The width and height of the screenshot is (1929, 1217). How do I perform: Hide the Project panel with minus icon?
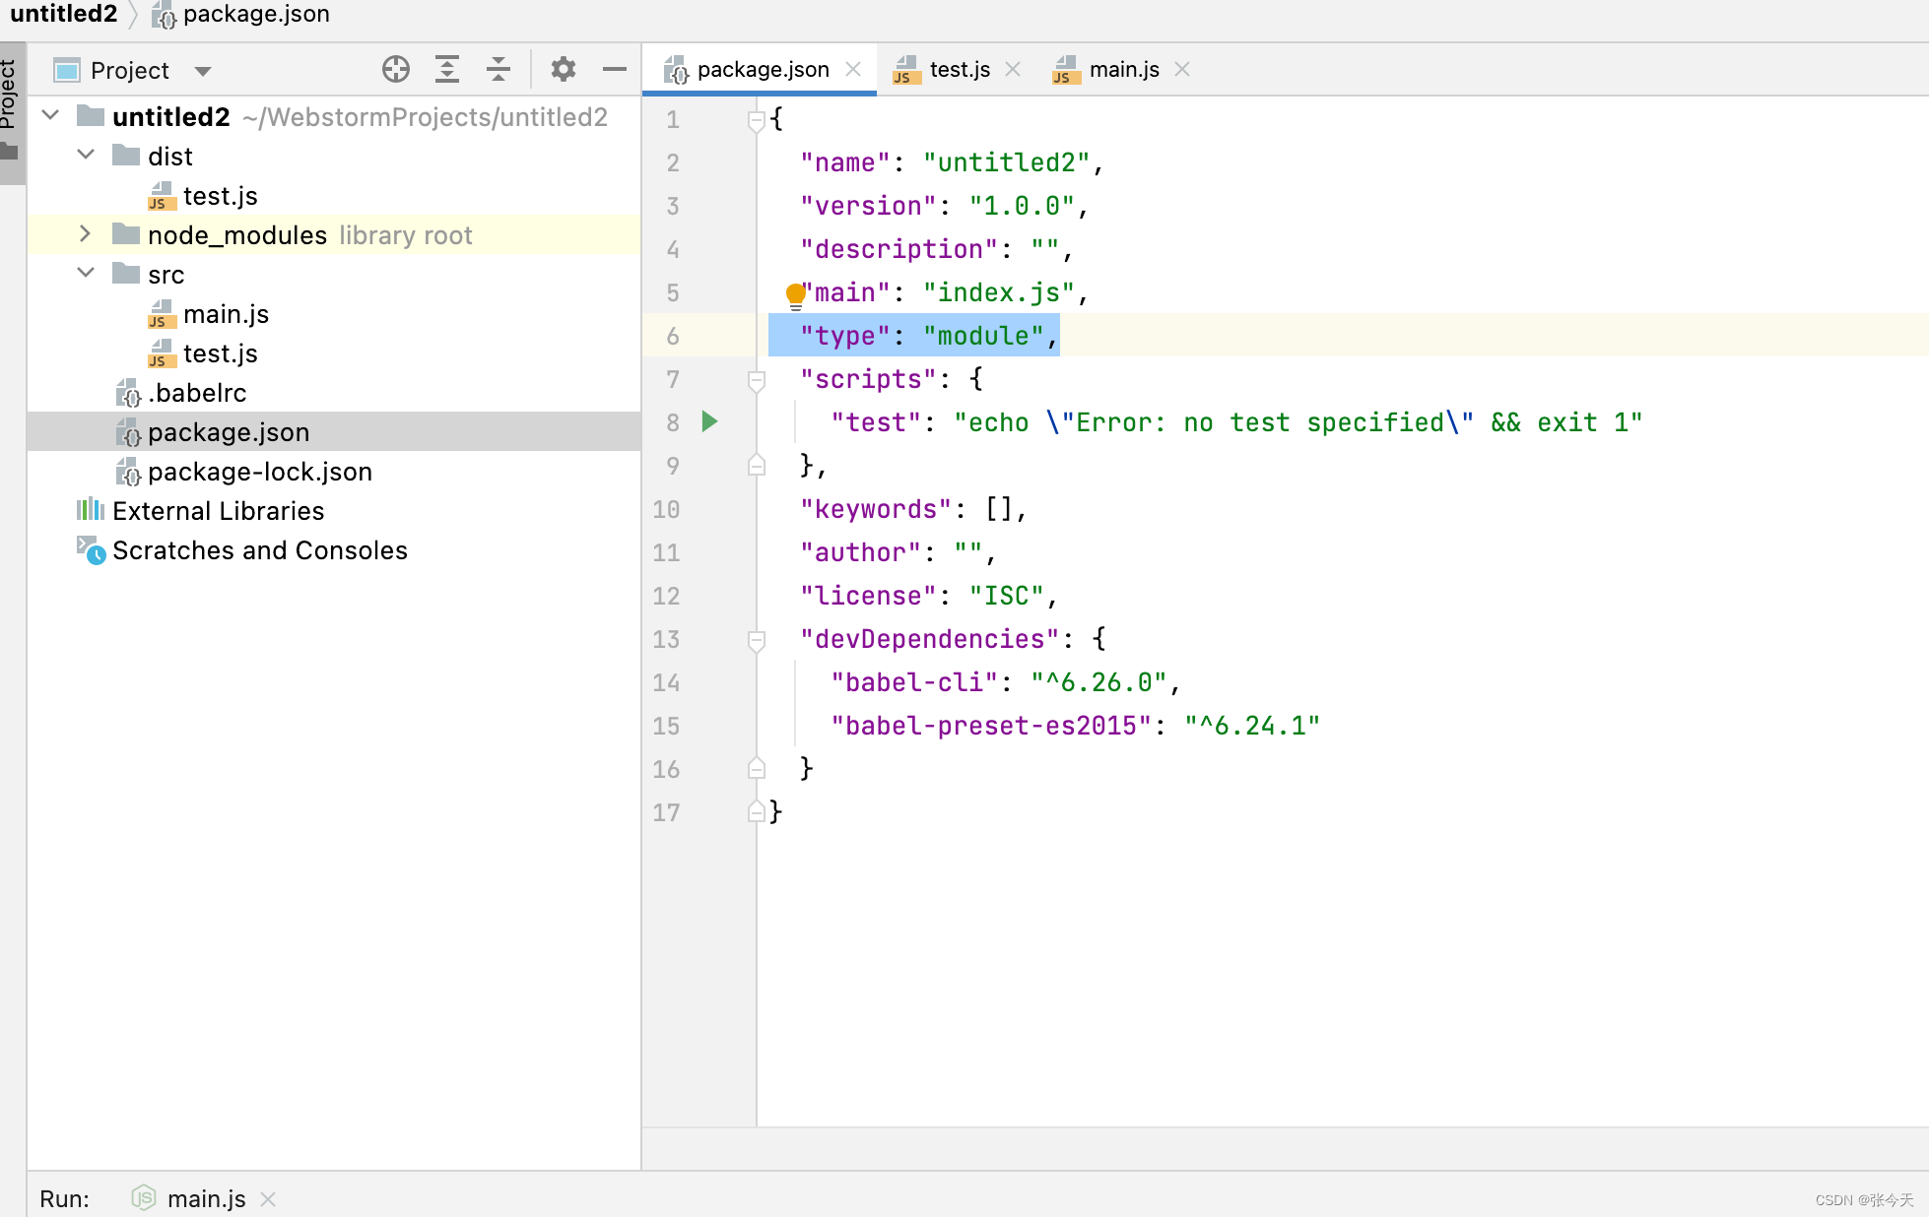[615, 69]
